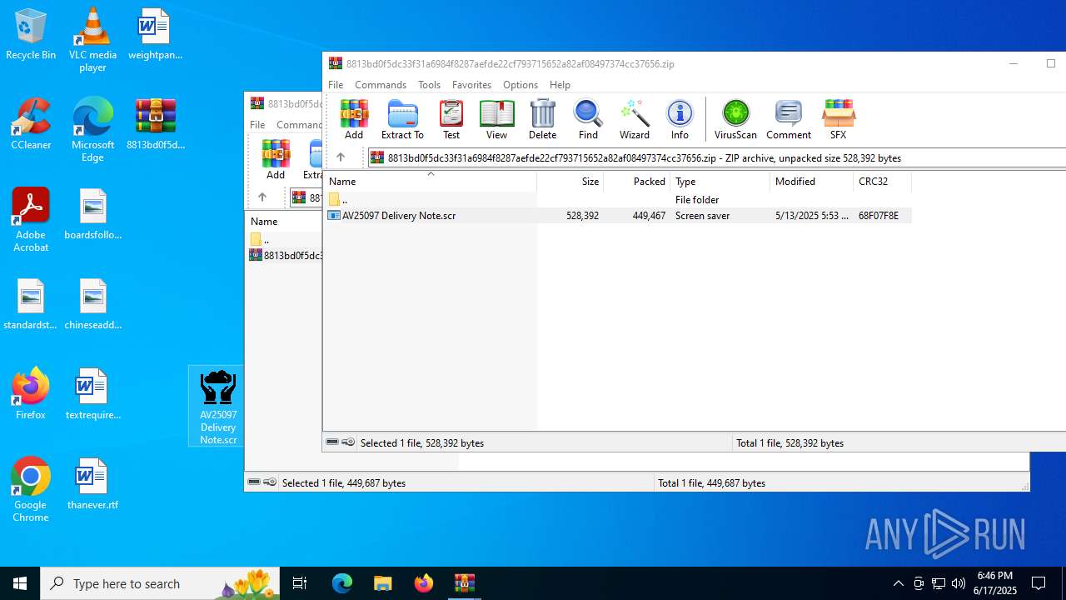The image size is (1066, 600).
Task: Sort by the Size column header
Action: coord(570,181)
